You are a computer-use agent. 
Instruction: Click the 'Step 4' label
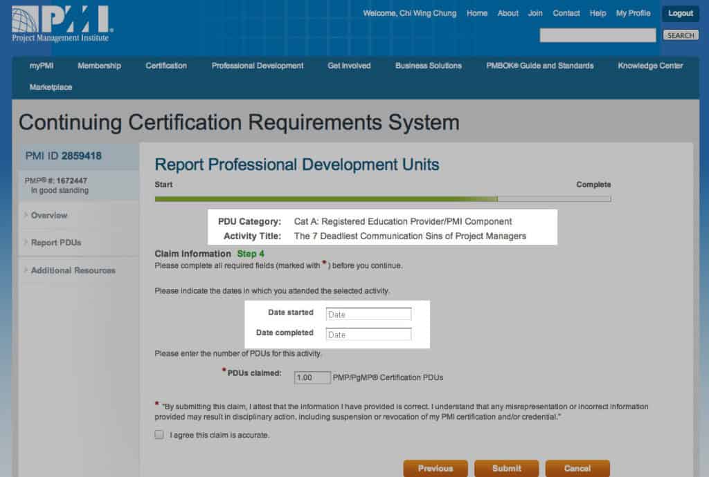click(x=251, y=254)
